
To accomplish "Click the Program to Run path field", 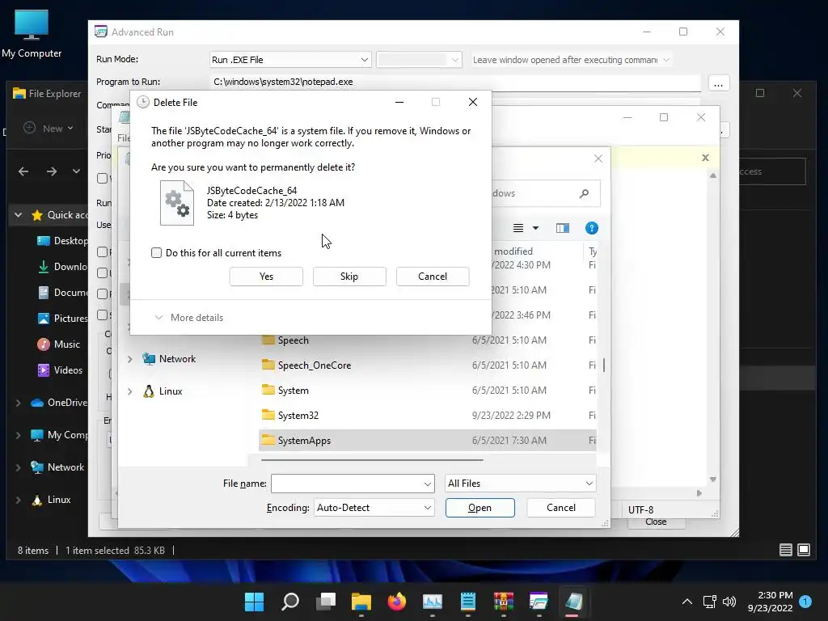I will 455,82.
